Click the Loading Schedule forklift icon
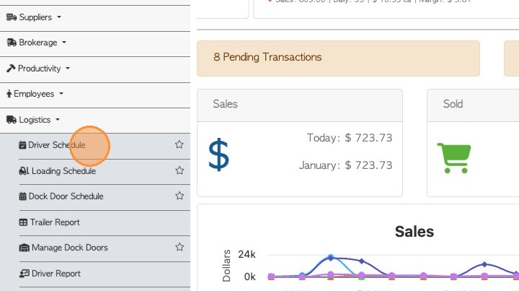The image size is (519, 291). (23, 171)
